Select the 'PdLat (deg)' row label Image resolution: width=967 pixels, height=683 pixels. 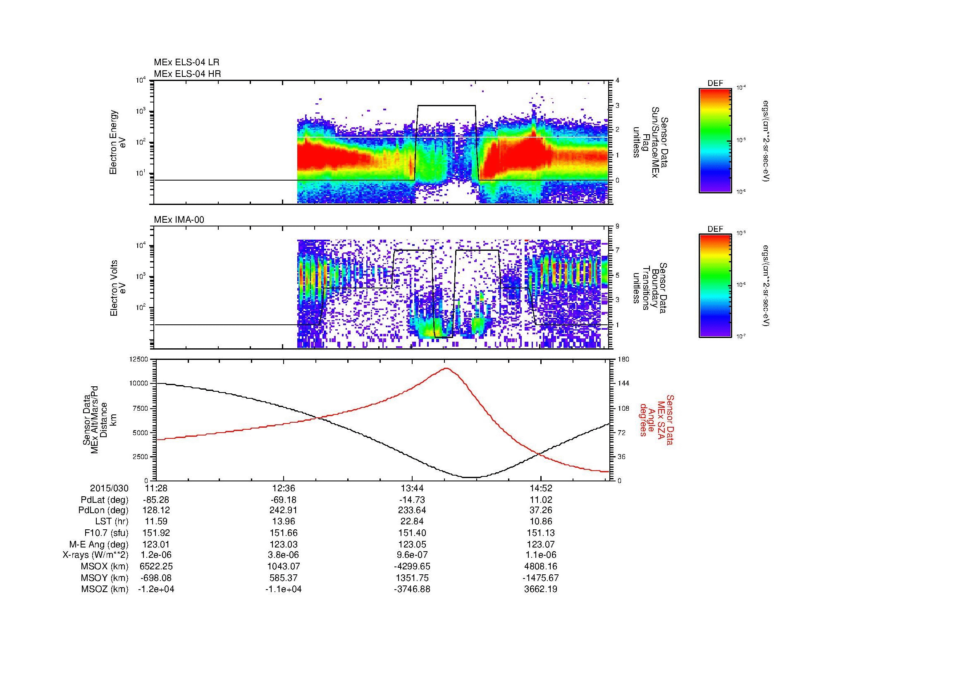pyautogui.click(x=105, y=500)
